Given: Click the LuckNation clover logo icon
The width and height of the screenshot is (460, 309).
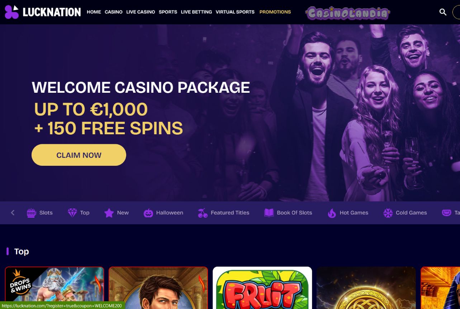Looking at the screenshot, I should pos(11,12).
